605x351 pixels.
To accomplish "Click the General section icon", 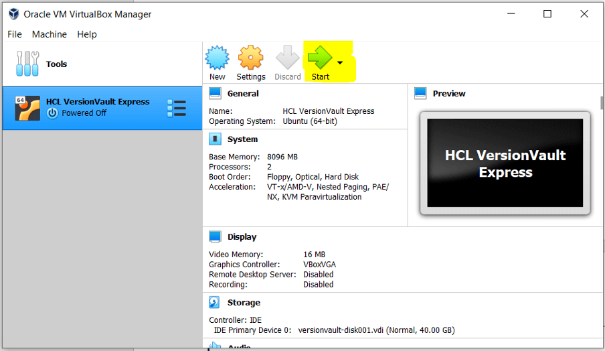I will (215, 94).
